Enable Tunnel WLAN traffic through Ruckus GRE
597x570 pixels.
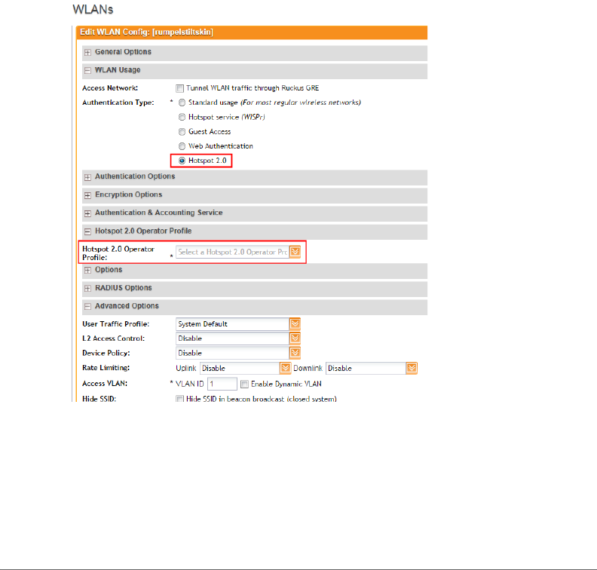pos(179,88)
